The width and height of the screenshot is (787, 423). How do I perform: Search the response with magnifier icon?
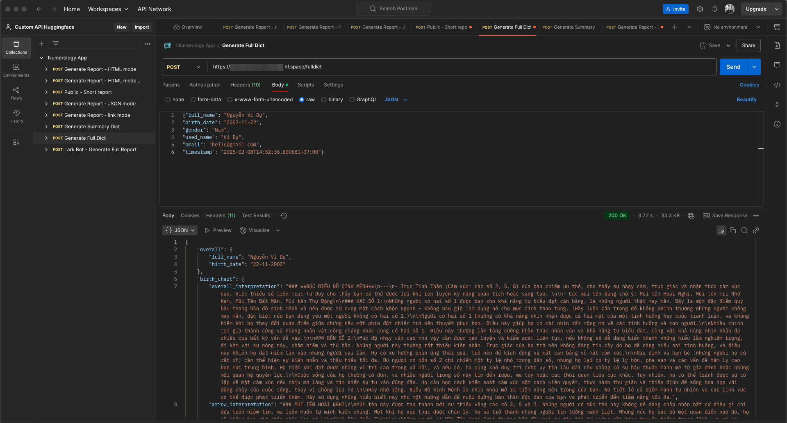coord(744,230)
